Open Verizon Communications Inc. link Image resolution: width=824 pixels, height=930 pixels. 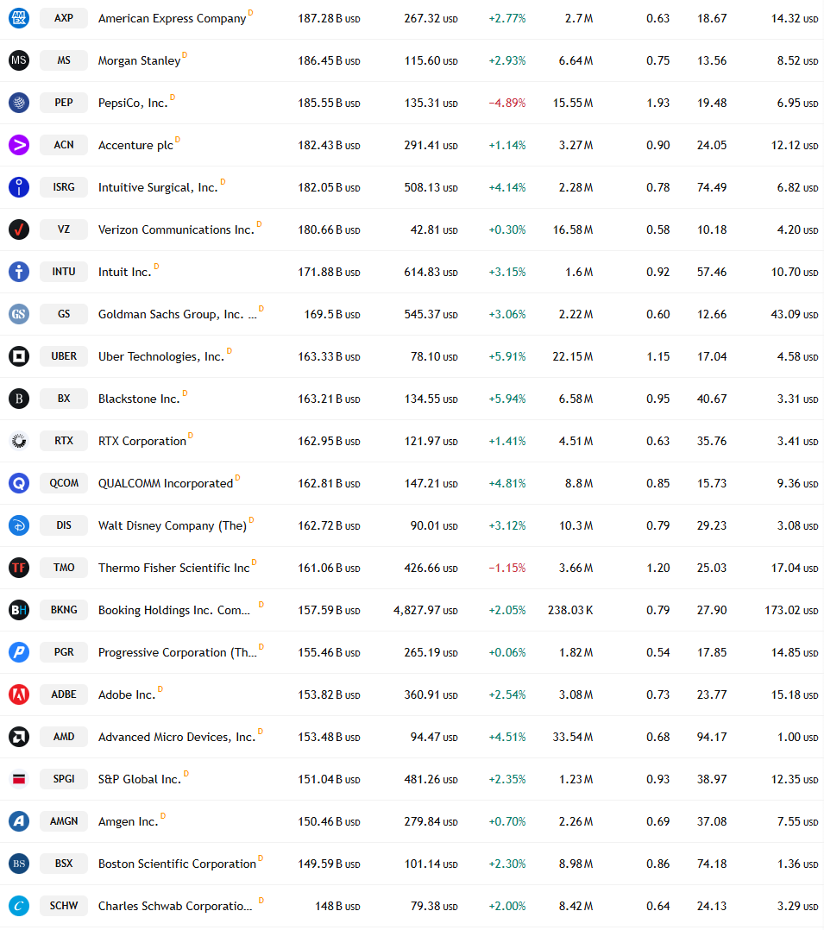[x=176, y=229]
